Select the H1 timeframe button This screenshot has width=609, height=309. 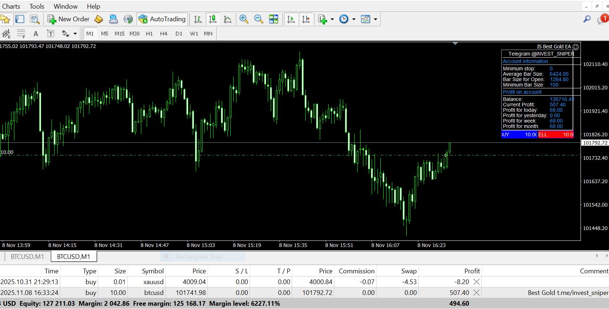click(x=149, y=34)
